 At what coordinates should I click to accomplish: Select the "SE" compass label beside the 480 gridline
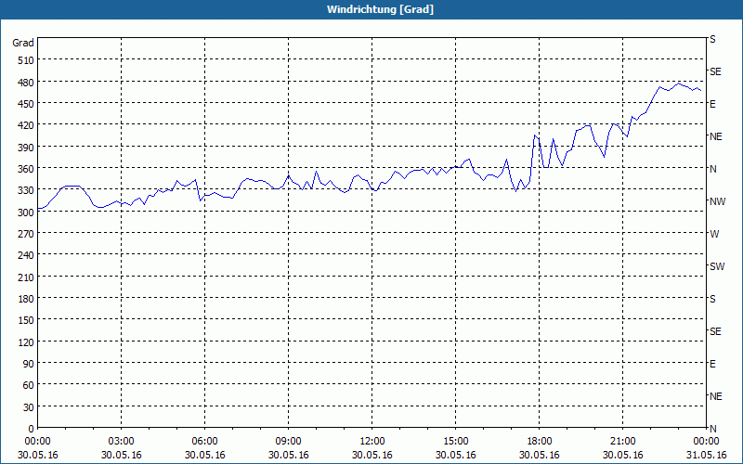715,72
